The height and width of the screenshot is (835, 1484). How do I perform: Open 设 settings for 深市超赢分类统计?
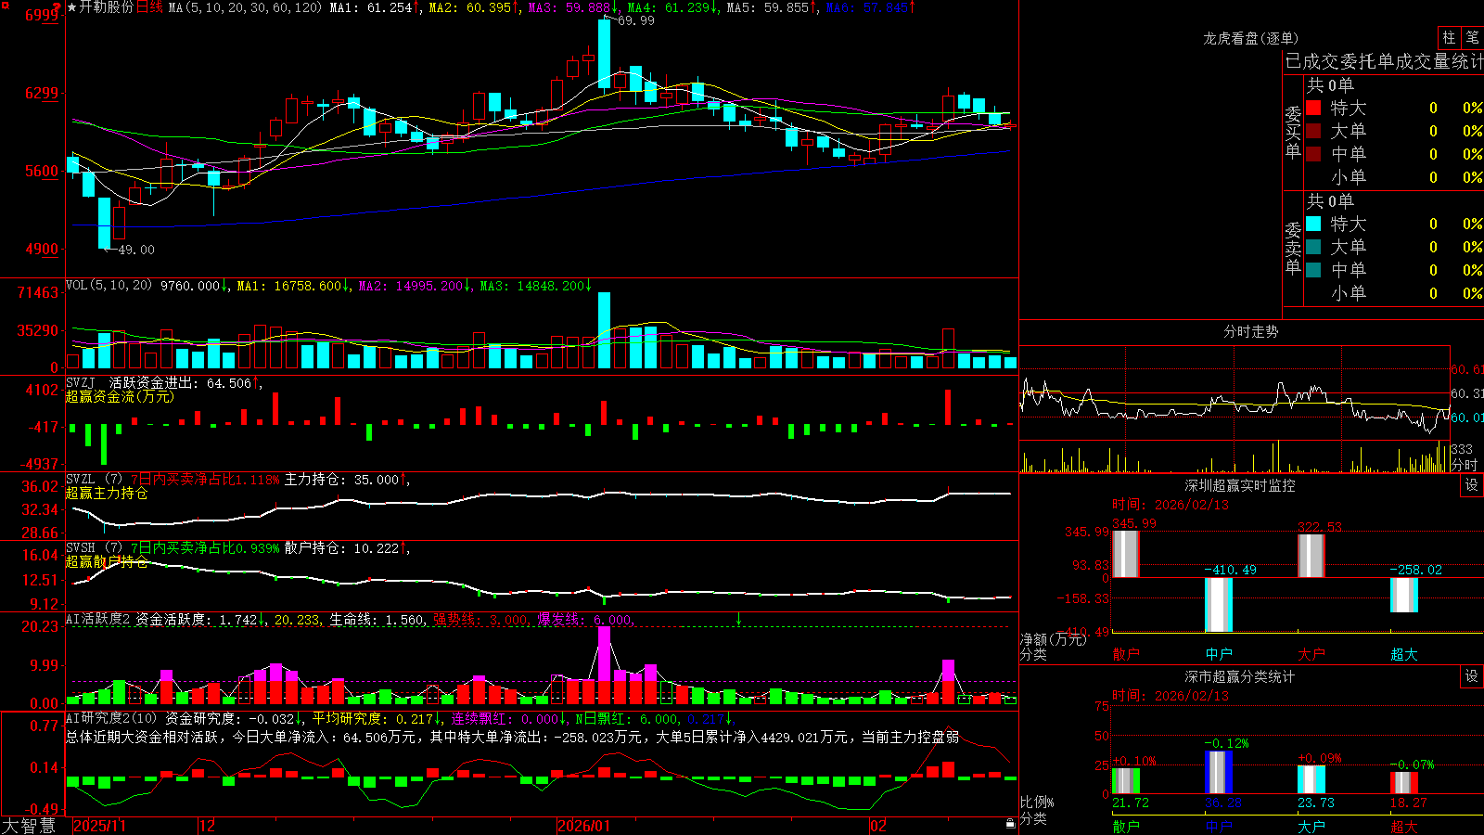coord(1472,676)
